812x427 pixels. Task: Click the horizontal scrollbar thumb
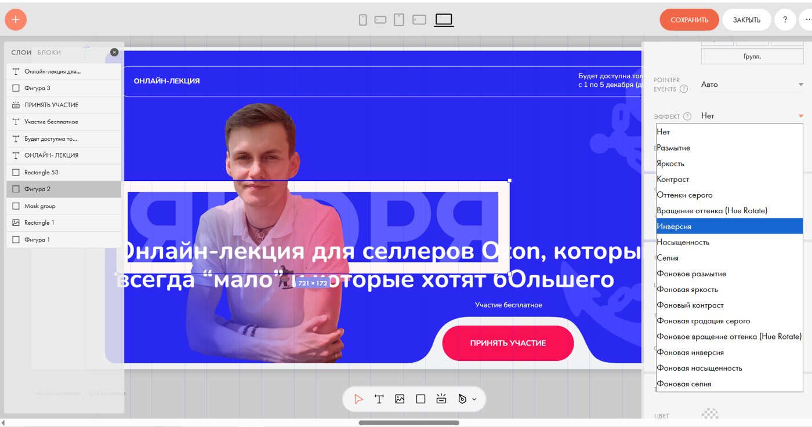[x=409, y=423]
